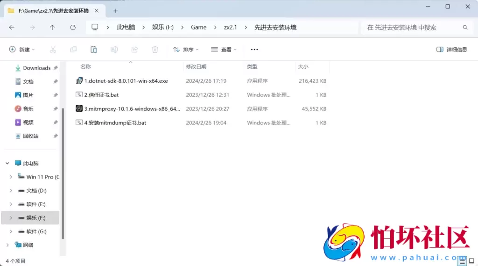Open dropdown chevron after zx2.1 breadcrumb
The width and height of the screenshot is (478, 266).
(x=246, y=27)
